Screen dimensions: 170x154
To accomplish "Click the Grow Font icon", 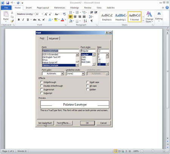I will point(46,14).
